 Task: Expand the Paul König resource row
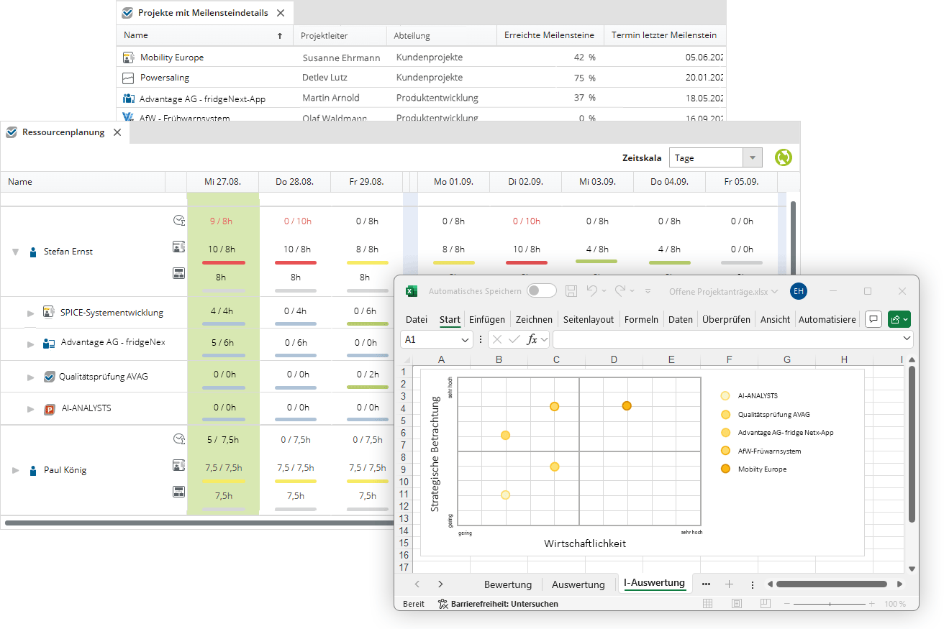[x=16, y=471]
